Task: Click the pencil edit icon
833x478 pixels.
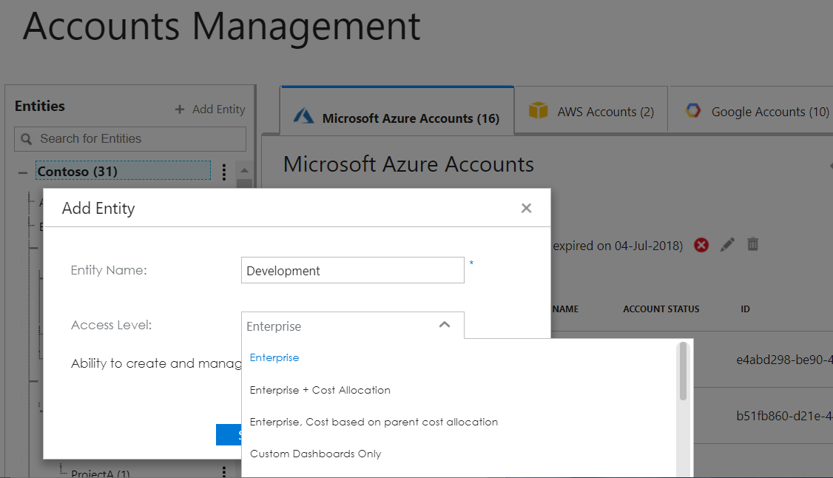Action: [x=727, y=244]
